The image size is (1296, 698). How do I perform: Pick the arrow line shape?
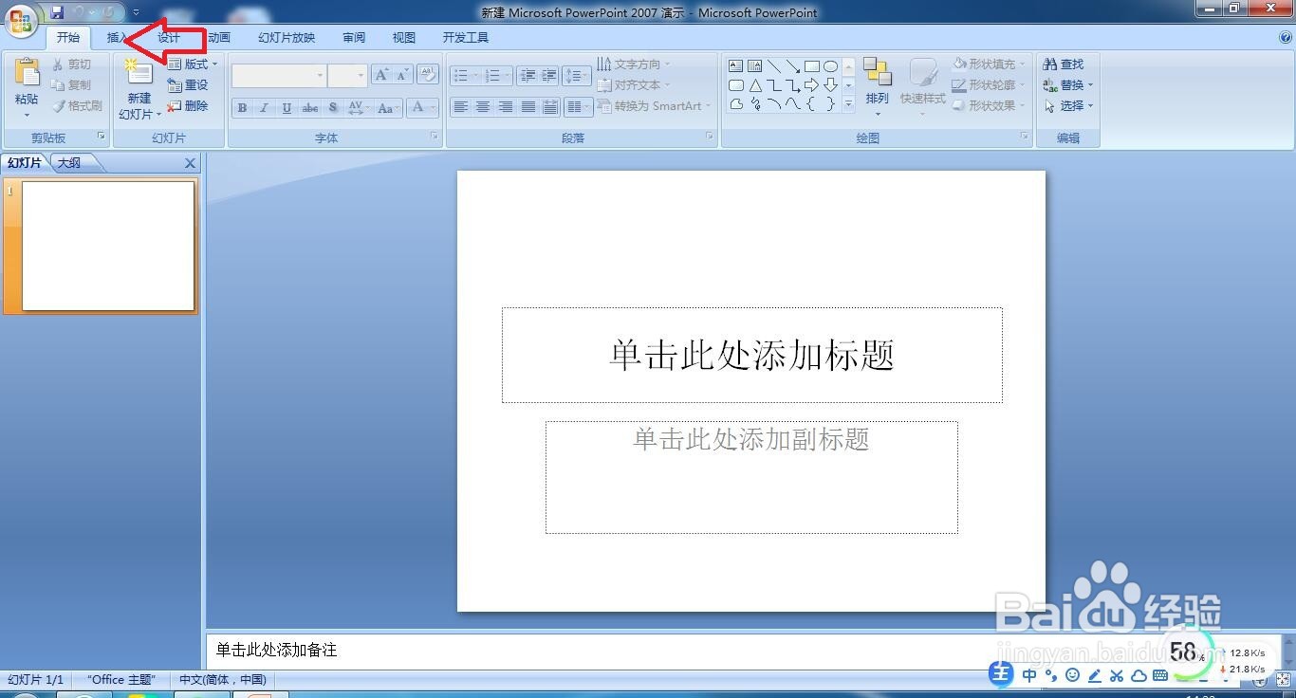pyautogui.click(x=793, y=66)
